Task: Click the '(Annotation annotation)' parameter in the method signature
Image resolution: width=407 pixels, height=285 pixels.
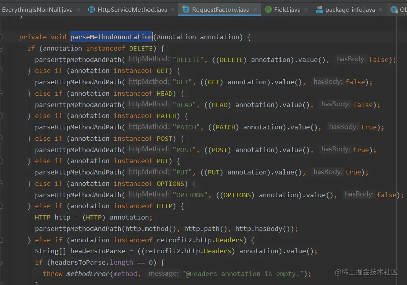Action: [198, 37]
